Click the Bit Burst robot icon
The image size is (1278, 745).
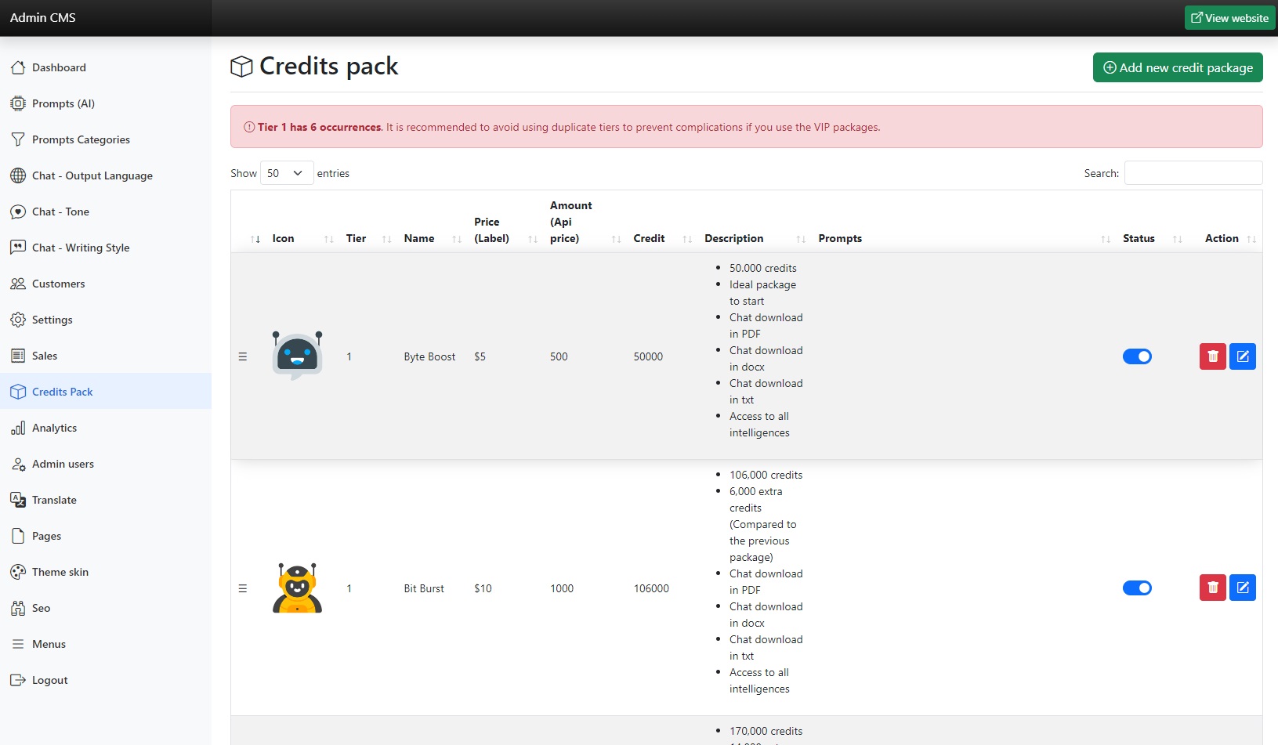tap(297, 588)
